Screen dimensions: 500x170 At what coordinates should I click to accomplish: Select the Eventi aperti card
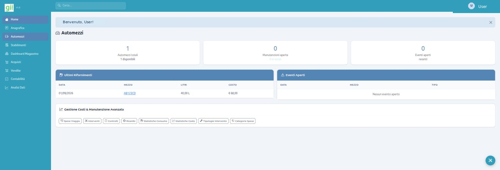[423, 53]
